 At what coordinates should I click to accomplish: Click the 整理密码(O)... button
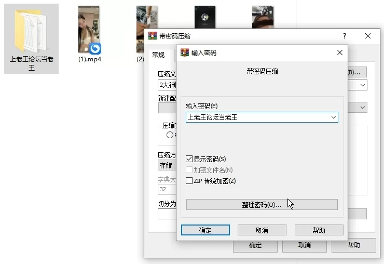262,205
